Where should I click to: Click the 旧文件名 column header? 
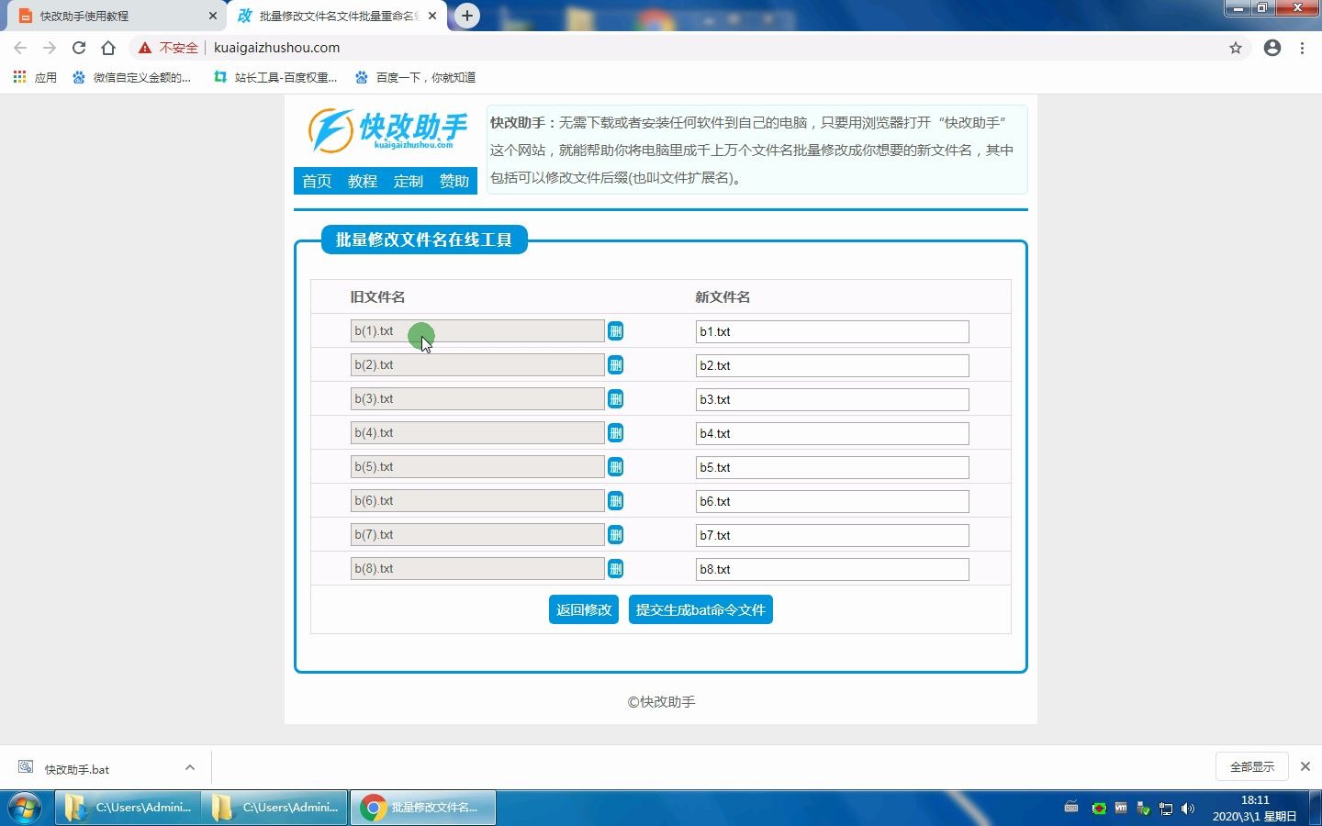(x=377, y=296)
